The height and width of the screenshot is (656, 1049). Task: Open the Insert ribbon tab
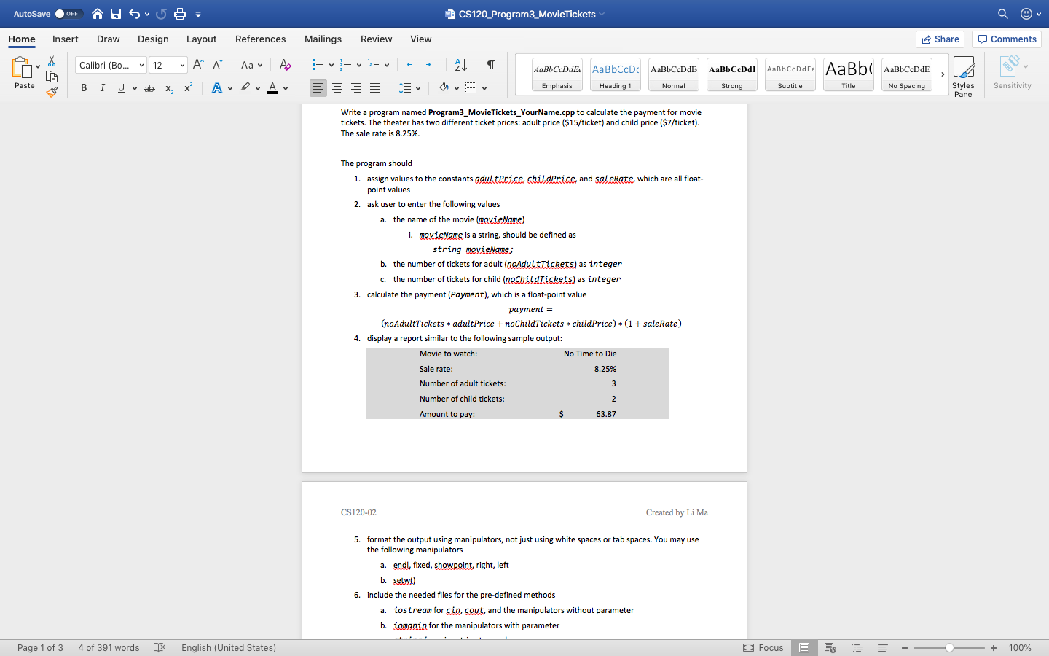click(65, 39)
